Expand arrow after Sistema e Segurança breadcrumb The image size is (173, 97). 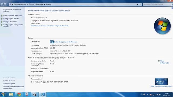coord(44,4)
